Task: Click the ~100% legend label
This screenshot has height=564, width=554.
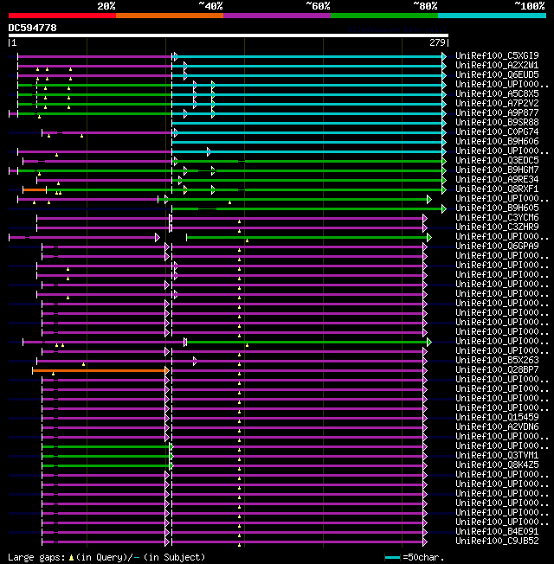Action: (x=530, y=6)
